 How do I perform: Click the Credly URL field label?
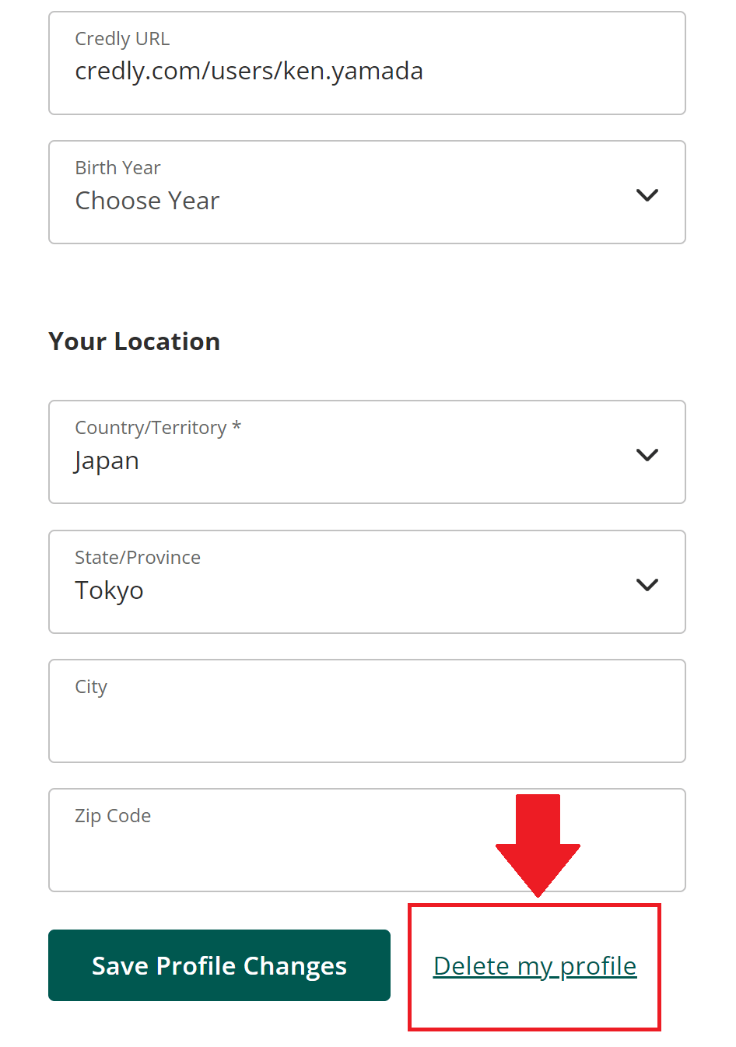pos(122,39)
